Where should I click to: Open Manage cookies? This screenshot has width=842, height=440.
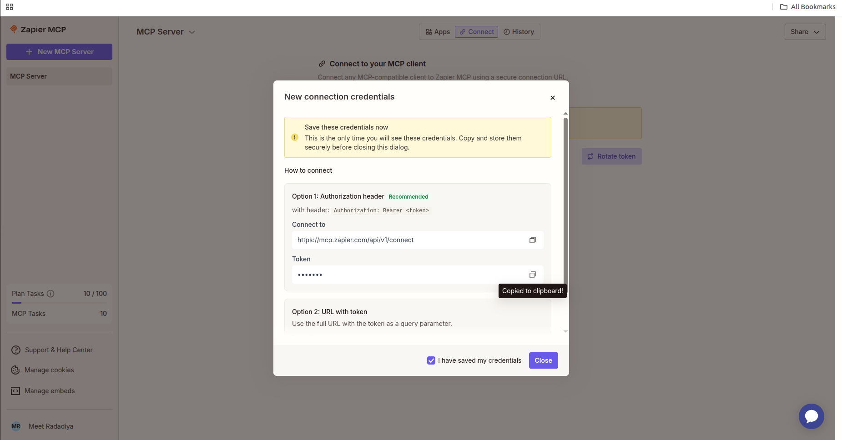tap(49, 370)
